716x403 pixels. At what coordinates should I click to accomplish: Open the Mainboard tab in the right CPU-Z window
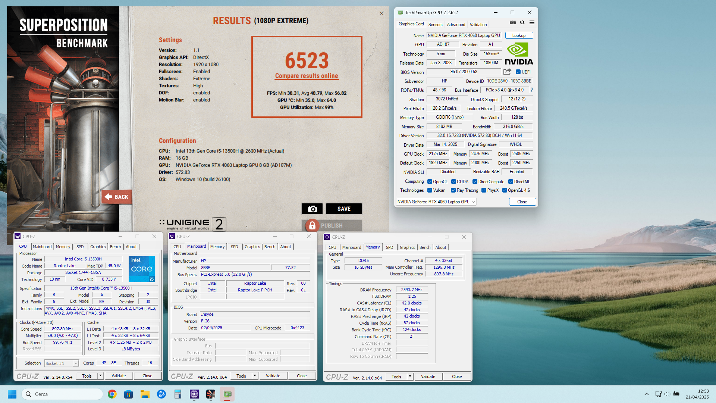(x=352, y=247)
